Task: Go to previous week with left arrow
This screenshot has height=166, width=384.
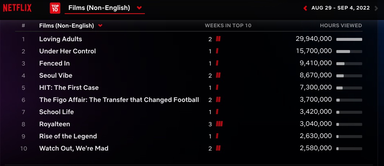Action: [x=305, y=8]
